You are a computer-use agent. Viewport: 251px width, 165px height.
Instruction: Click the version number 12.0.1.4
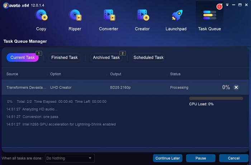point(38,5)
